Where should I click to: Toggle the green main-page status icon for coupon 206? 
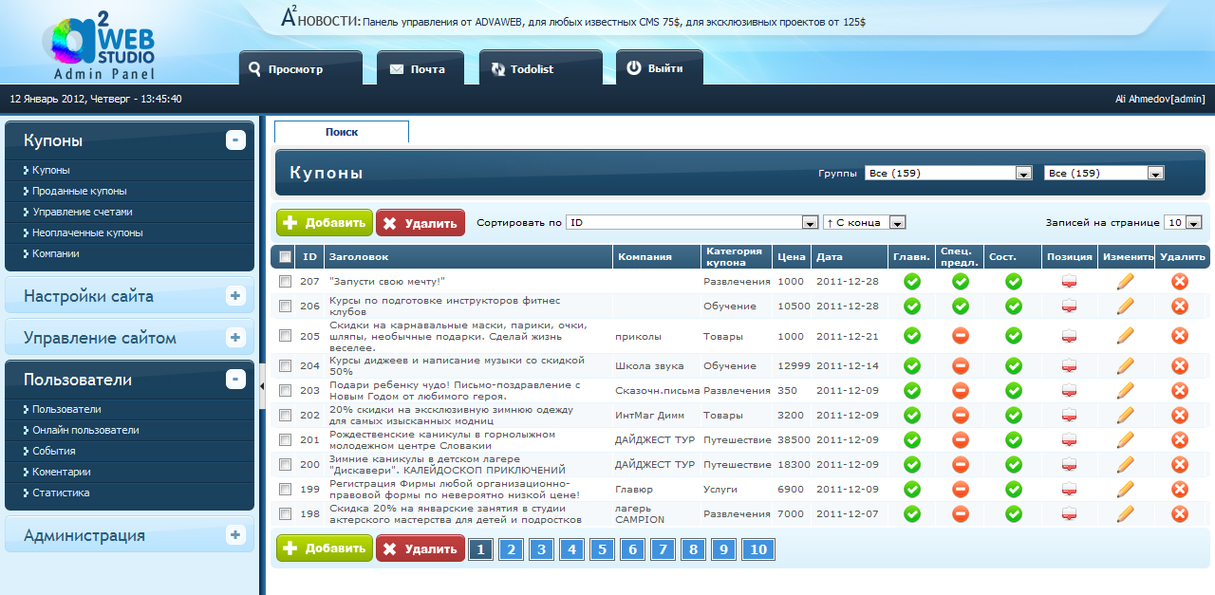(x=912, y=306)
